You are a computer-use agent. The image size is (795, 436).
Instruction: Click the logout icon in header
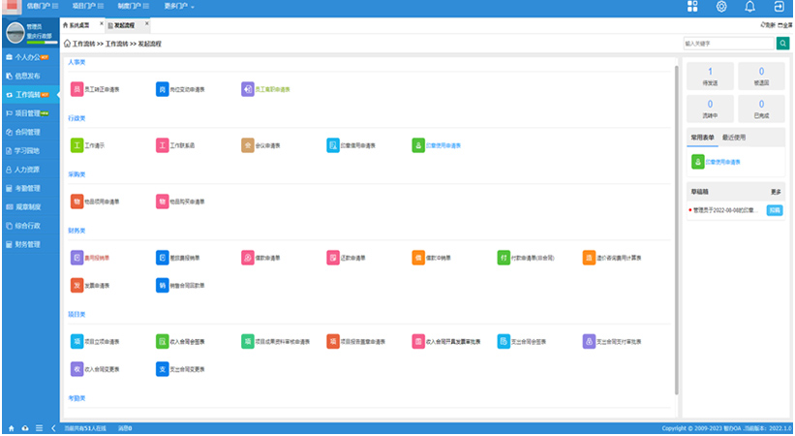(779, 6)
